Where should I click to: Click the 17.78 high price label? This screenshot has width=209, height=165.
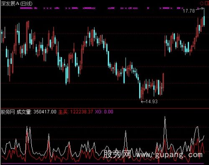point(189,11)
